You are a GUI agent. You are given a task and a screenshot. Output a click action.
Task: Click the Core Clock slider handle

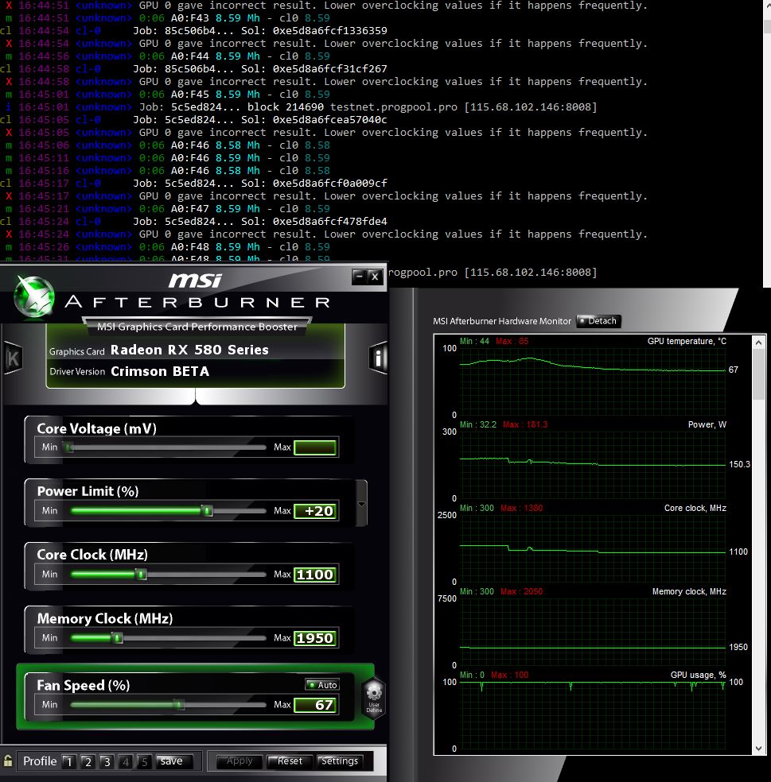(142, 575)
